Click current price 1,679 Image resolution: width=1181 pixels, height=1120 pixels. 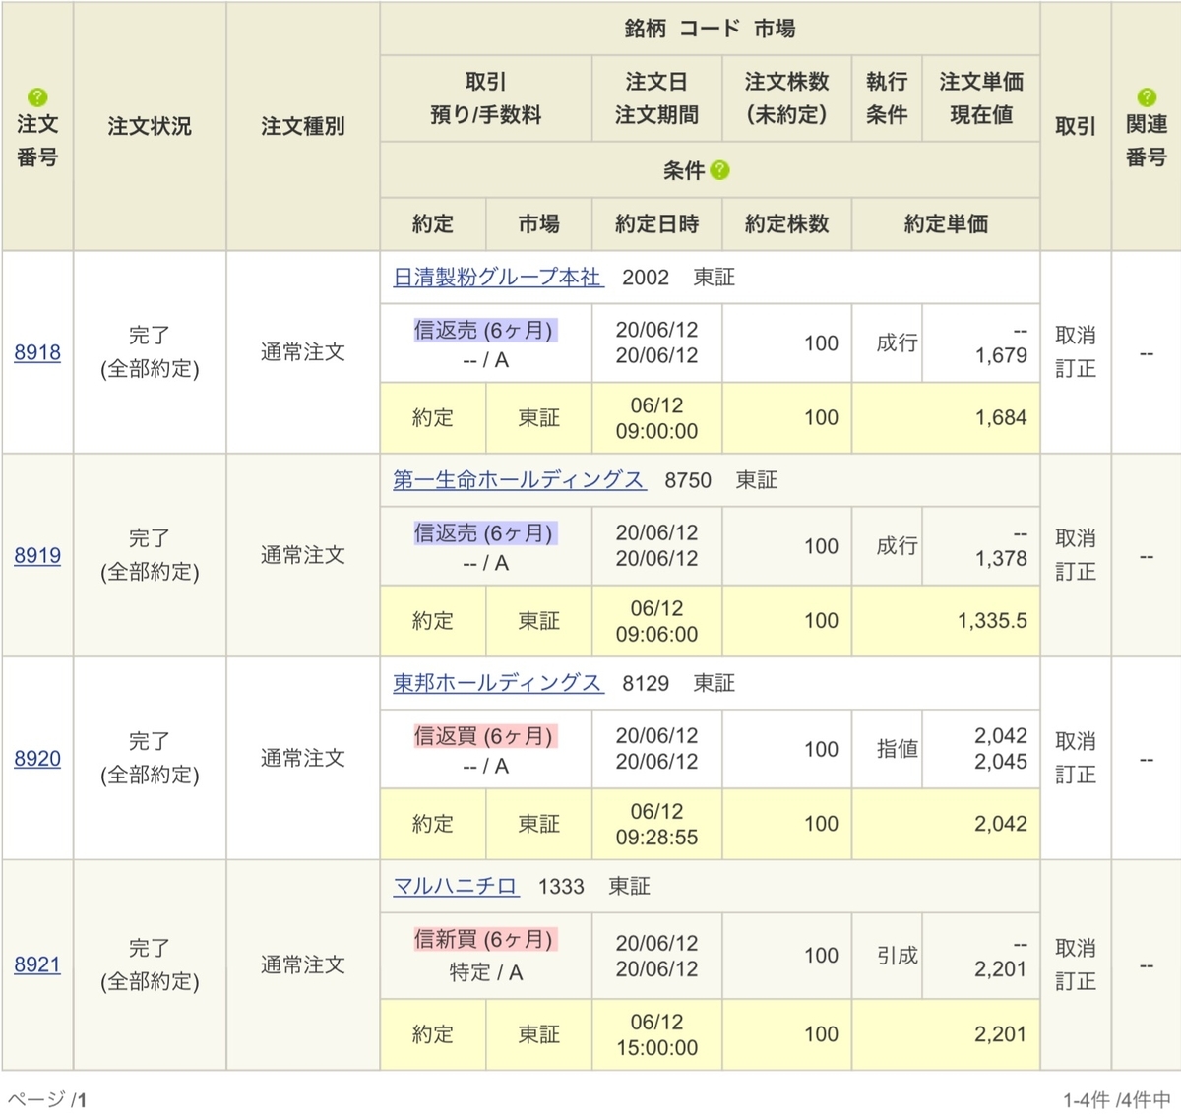pyautogui.click(x=1001, y=355)
